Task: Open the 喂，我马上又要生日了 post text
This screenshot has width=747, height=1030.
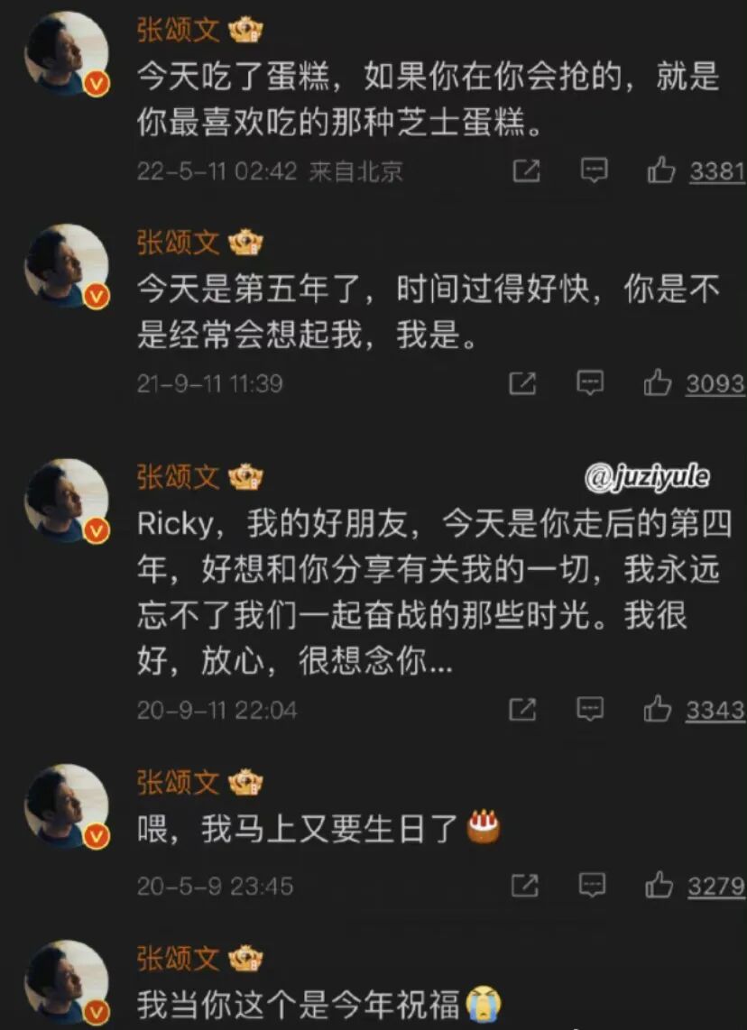Action: (318, 829)
